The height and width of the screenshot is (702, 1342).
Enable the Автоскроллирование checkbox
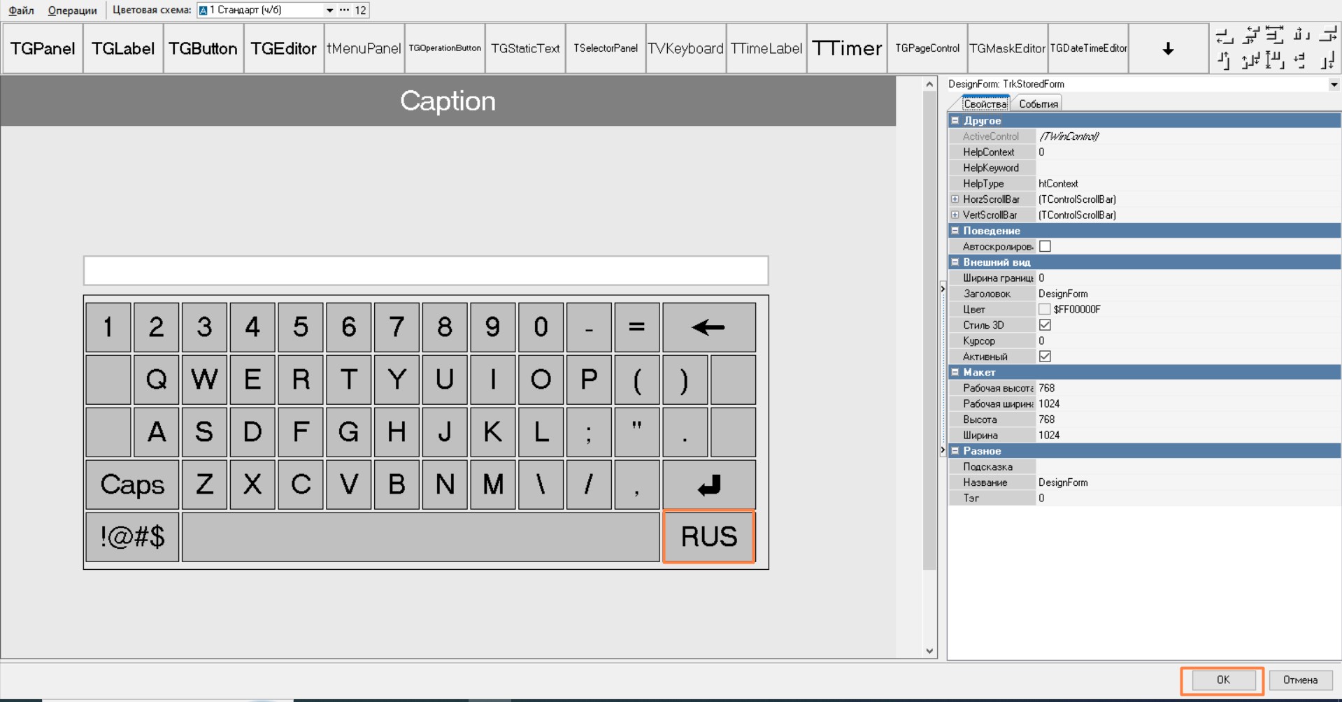pos(1045,247)
